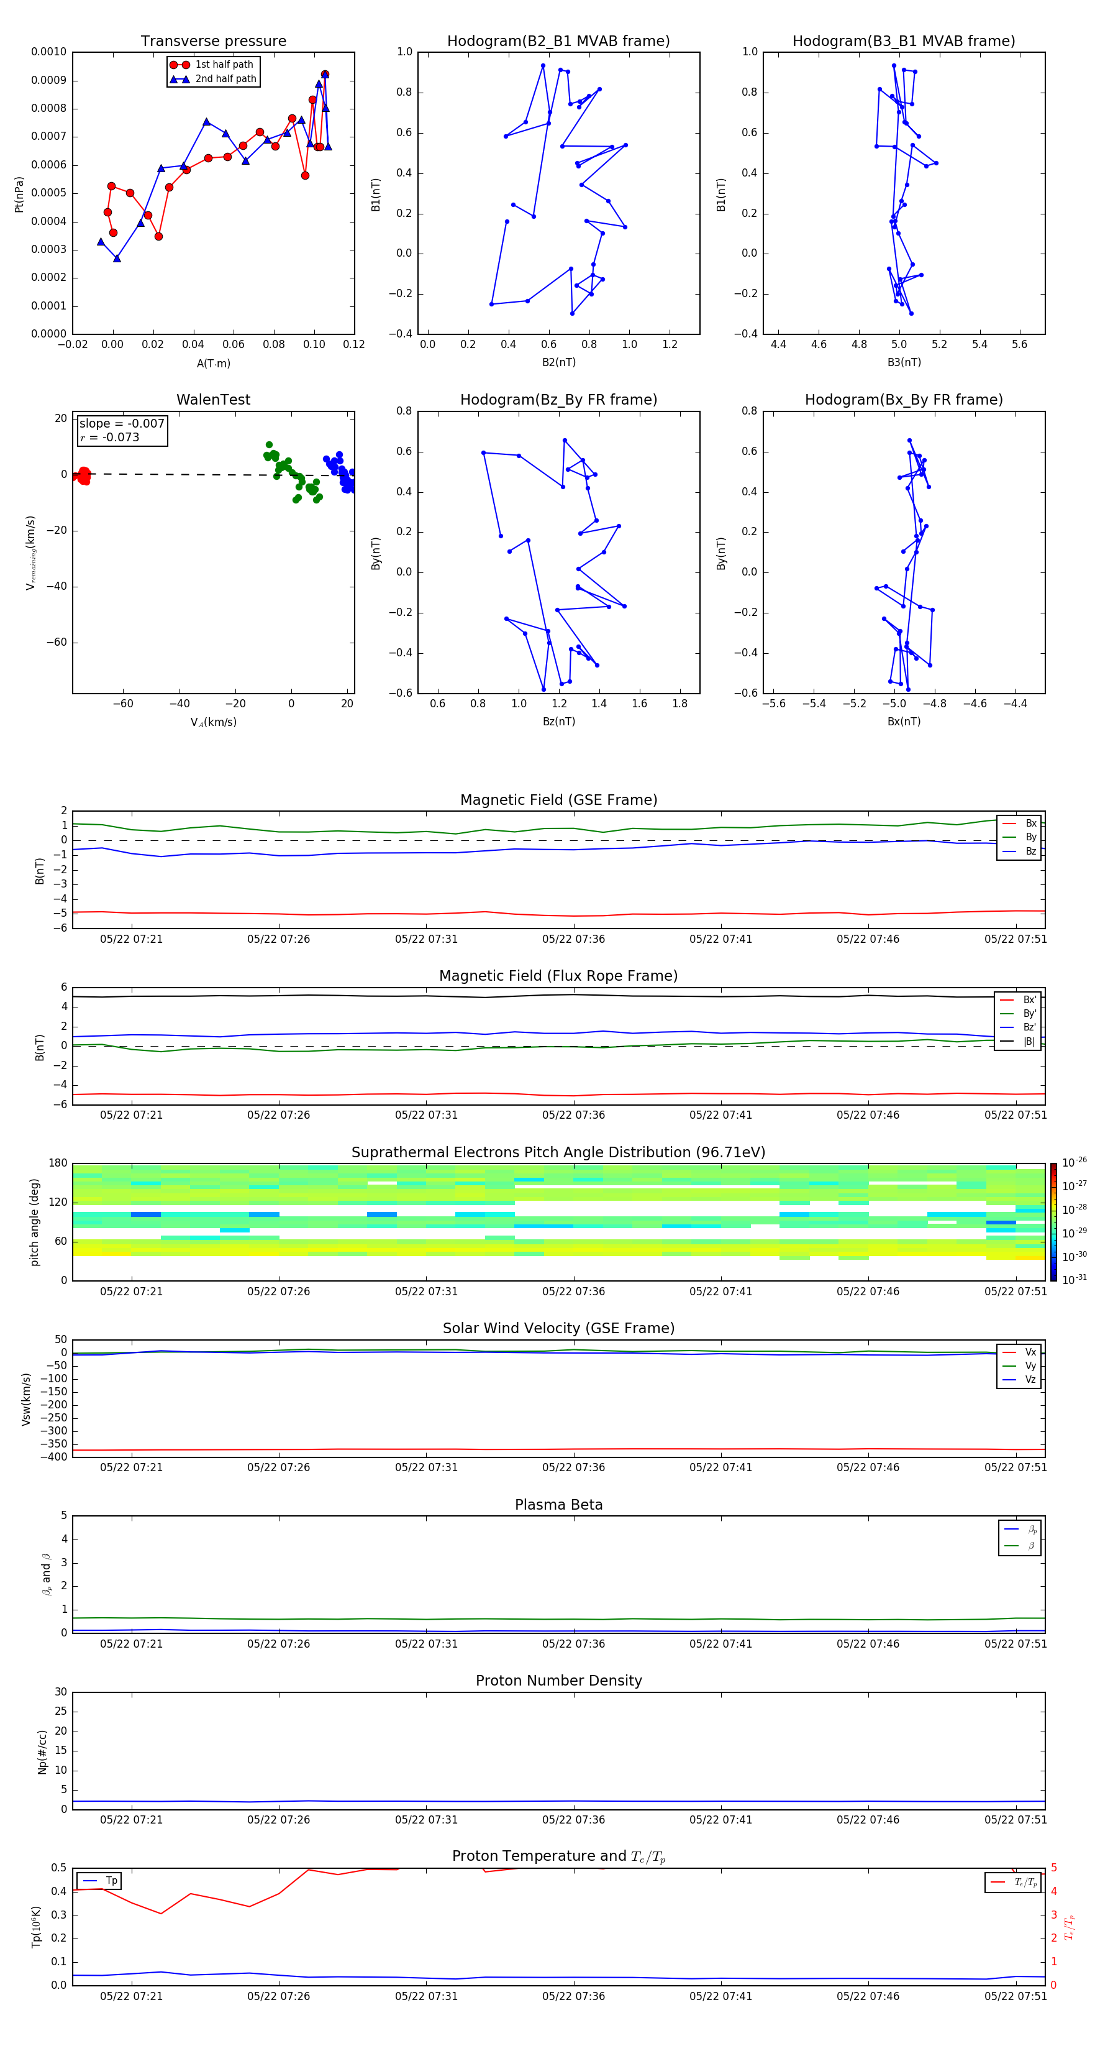The height and width of the screenshot is (2051, 1118).
Task: Click '05/22 07:21' tick under Proton Temperature panel
Action: [x=131, y=1996]
